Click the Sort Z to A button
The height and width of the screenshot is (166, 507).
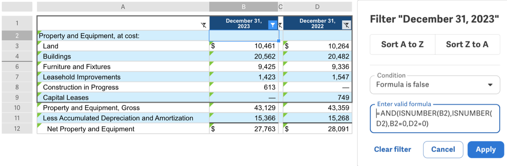[467, 44]
